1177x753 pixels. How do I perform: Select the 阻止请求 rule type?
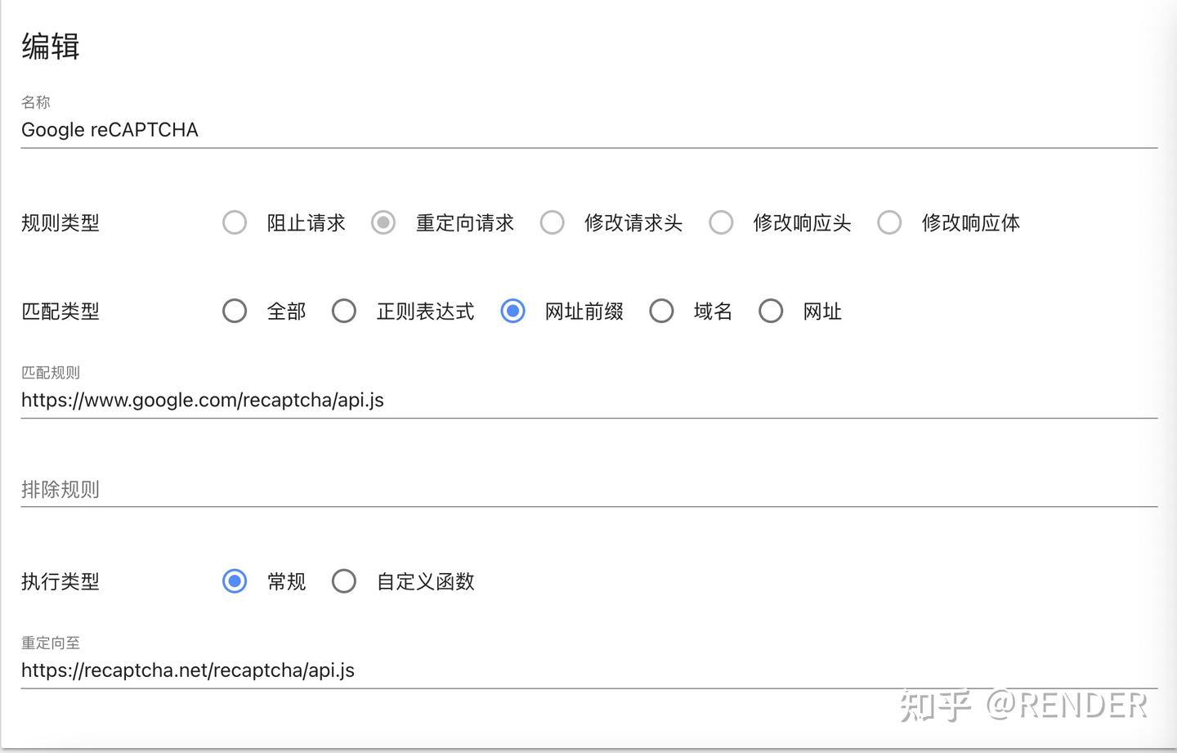235,222
